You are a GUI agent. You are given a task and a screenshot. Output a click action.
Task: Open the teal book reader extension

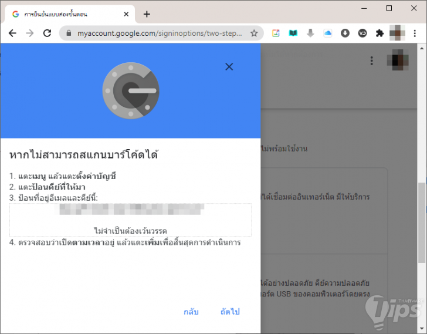point(293,33)
